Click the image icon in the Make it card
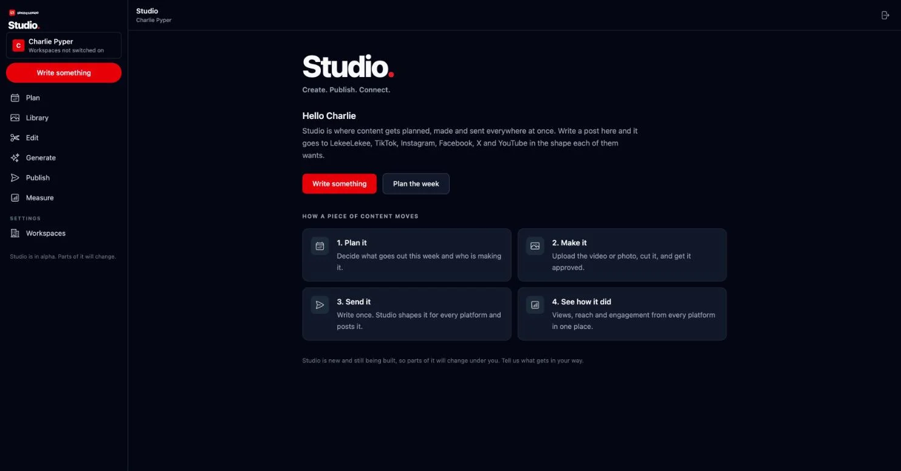 point(535,246)
